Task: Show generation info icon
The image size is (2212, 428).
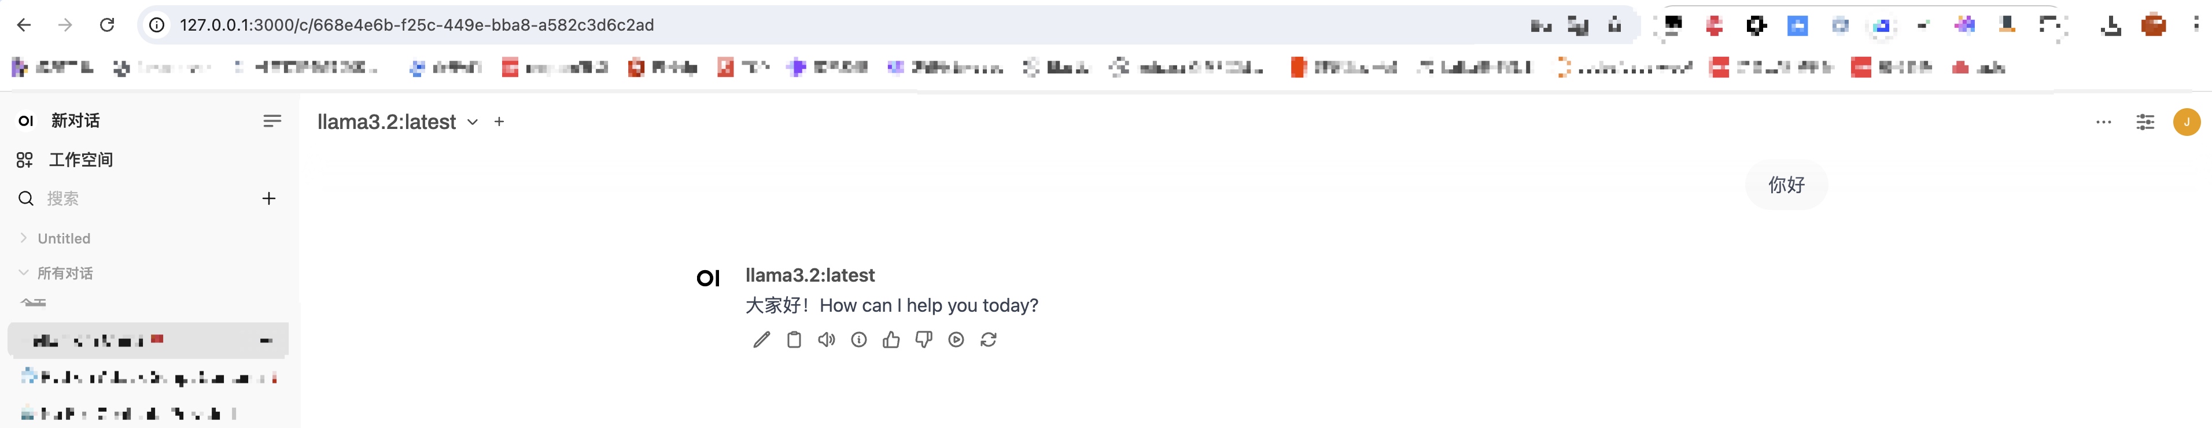Action: tap(858, 340)
